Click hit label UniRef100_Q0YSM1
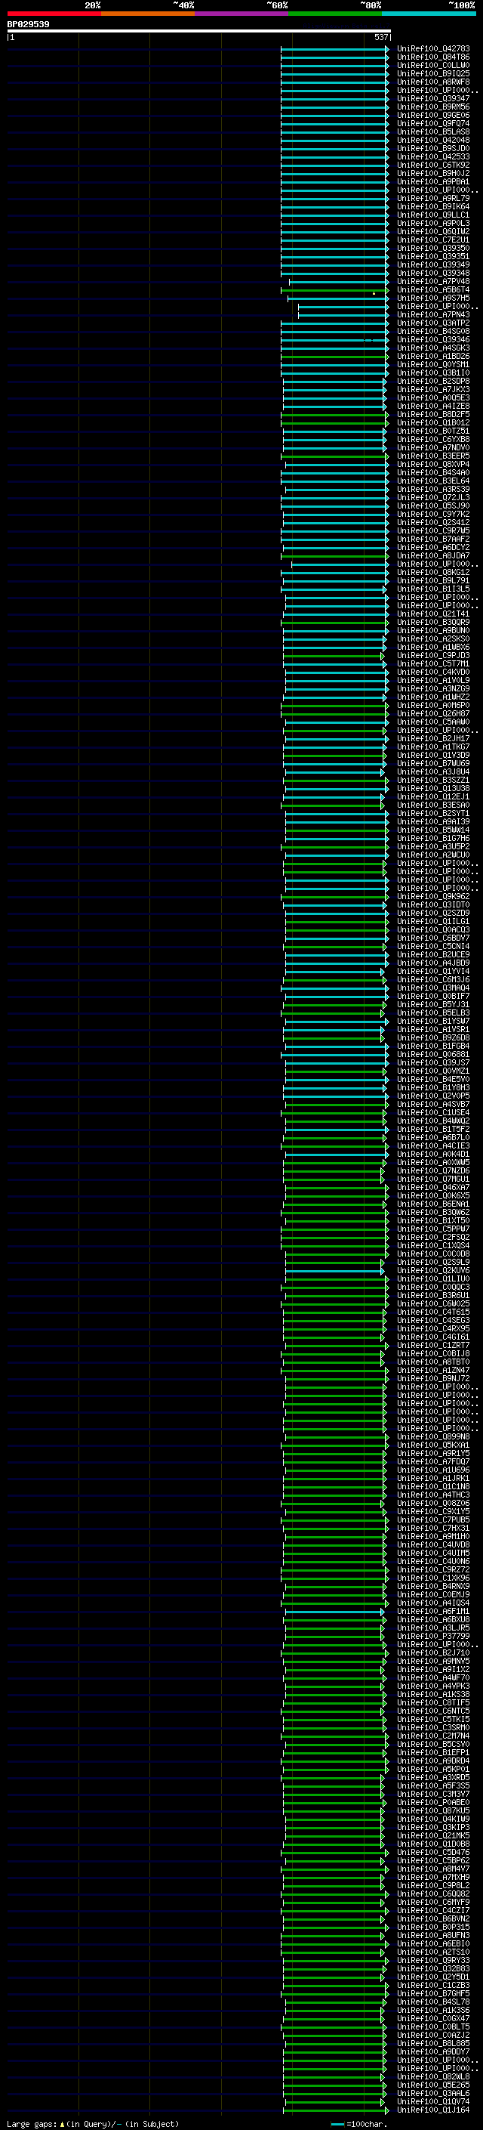483x2130 pixels. 433,365
